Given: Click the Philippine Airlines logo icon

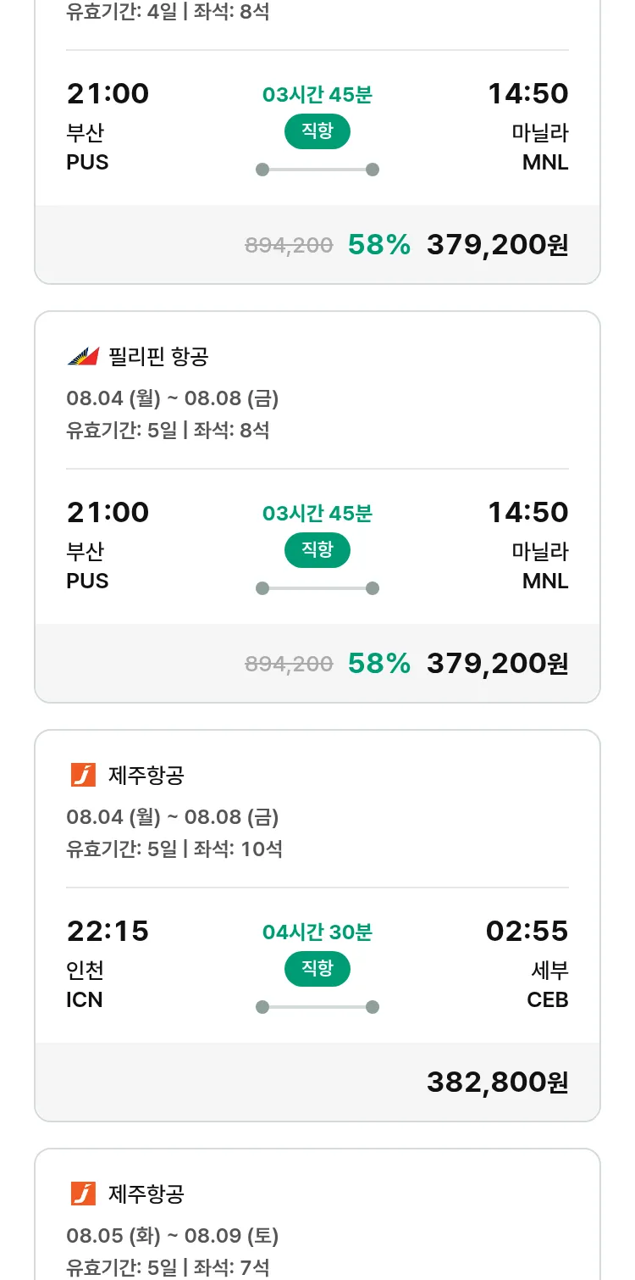Looking at the screenshot, I should tap(83, 357).
